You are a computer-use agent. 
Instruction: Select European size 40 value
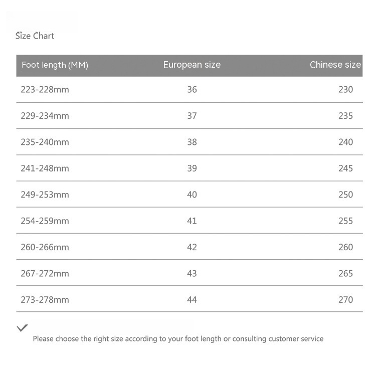pyautogui.click(x=192, y=195)
